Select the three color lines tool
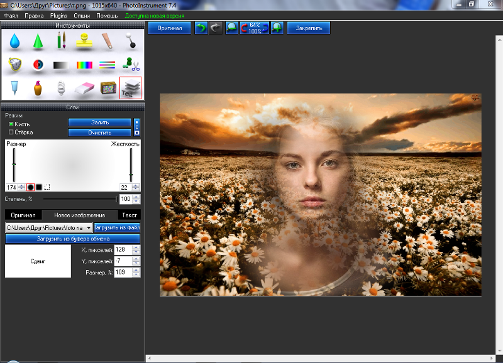Image resolution: width=503 pixels, height=363 pixels. pos(107,65)
